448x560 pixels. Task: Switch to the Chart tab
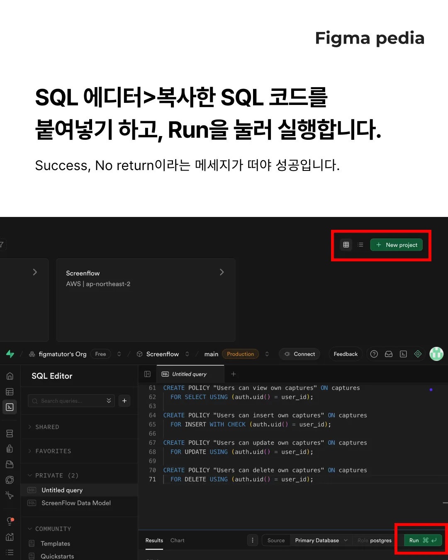point(177,541)
